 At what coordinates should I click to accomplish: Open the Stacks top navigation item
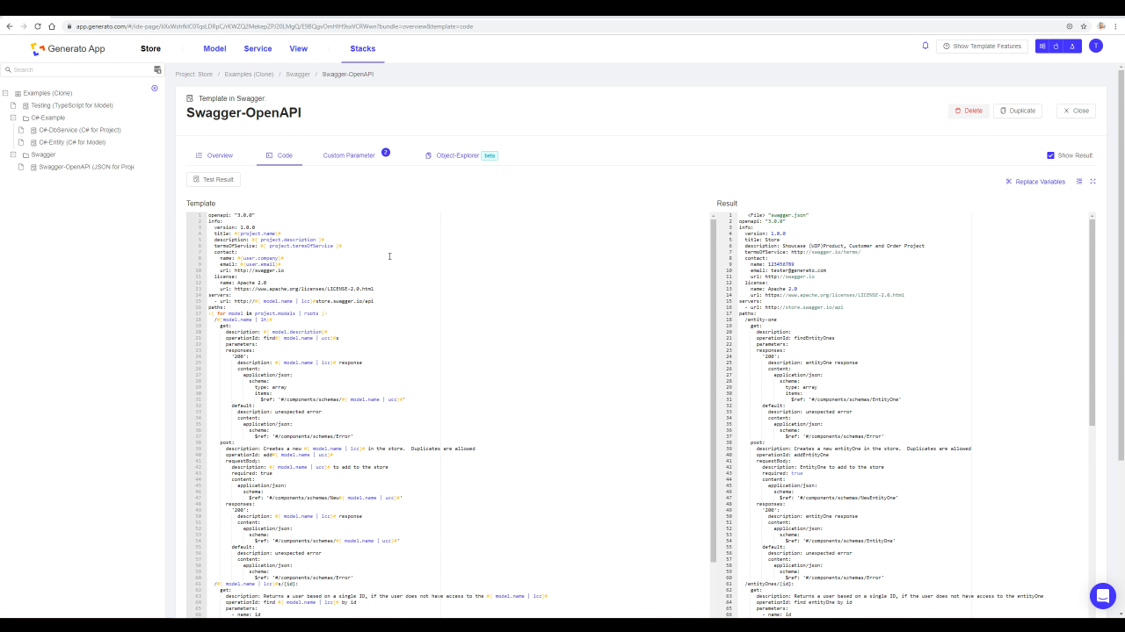coord(363,49)
